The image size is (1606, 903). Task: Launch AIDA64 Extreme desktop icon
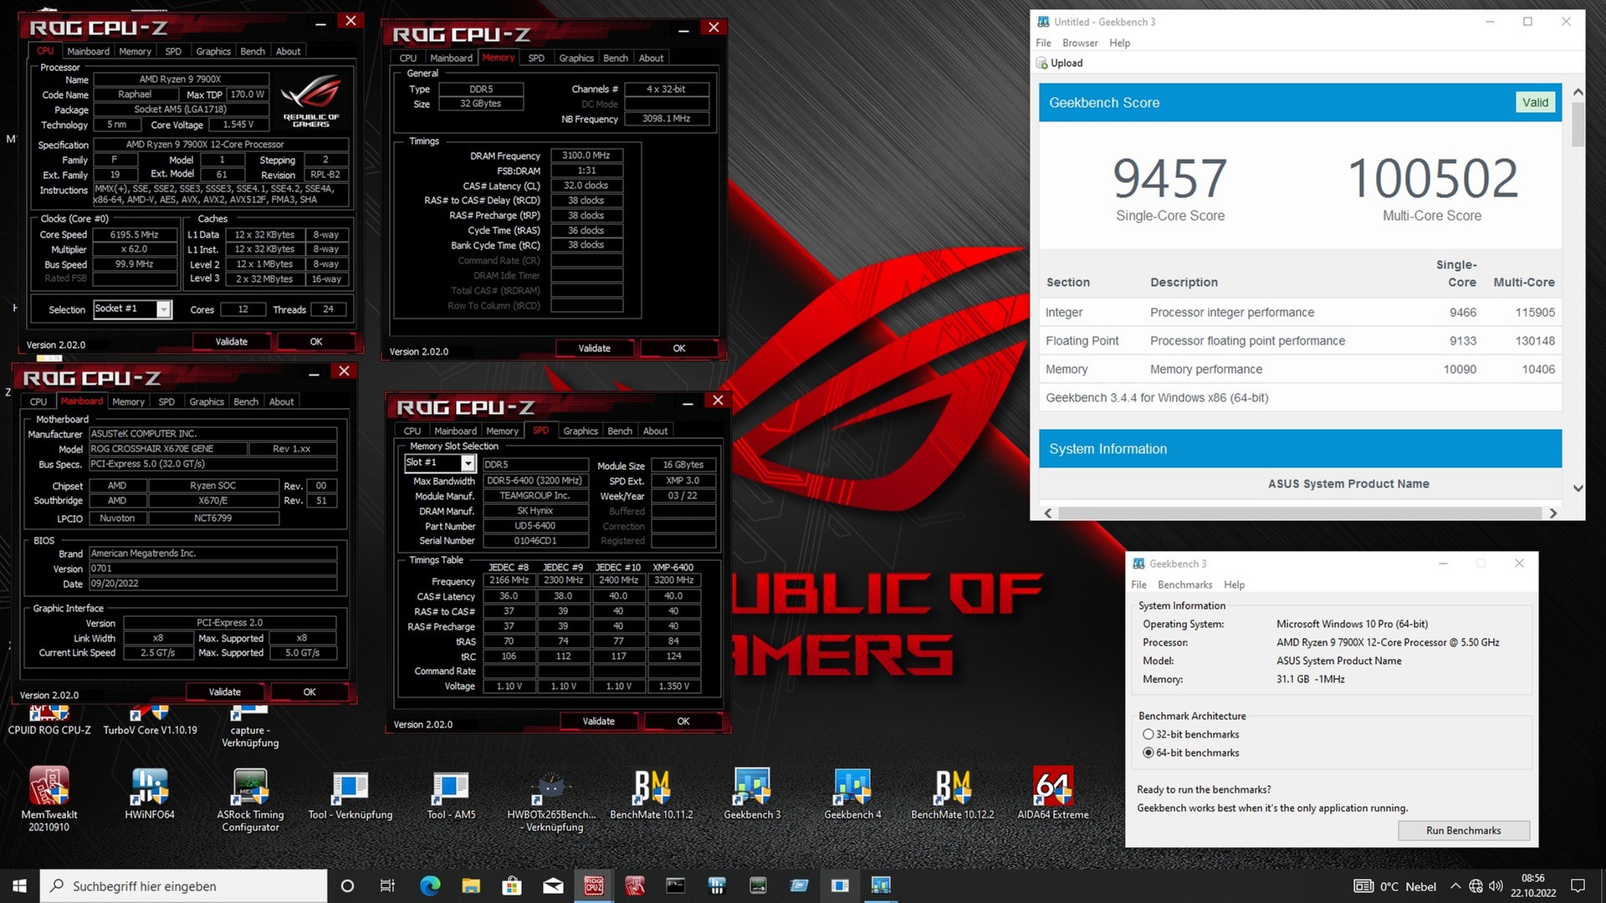pos(1053,793)
